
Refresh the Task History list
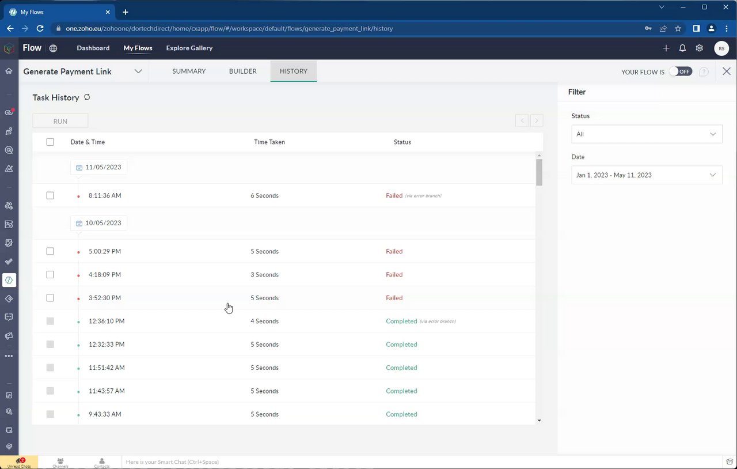[87, 97]
